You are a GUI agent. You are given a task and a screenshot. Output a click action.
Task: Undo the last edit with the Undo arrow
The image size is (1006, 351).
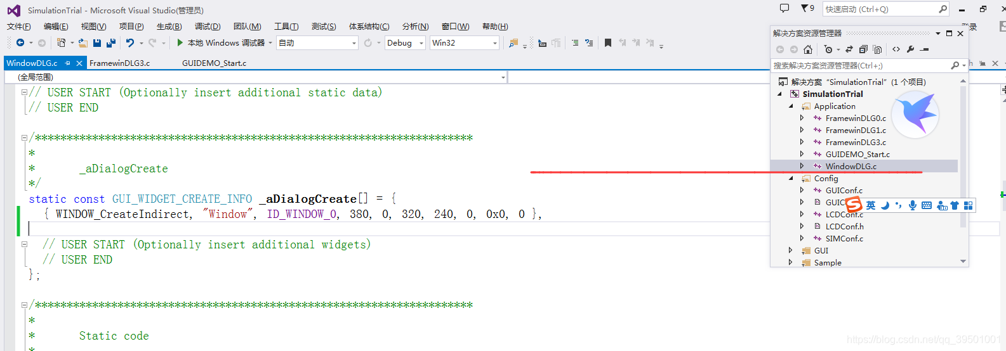pos(130,42)
